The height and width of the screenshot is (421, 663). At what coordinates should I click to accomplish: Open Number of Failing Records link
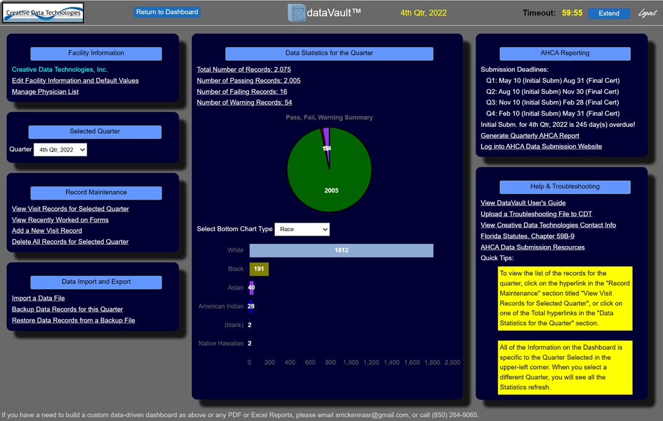[242, 91]
